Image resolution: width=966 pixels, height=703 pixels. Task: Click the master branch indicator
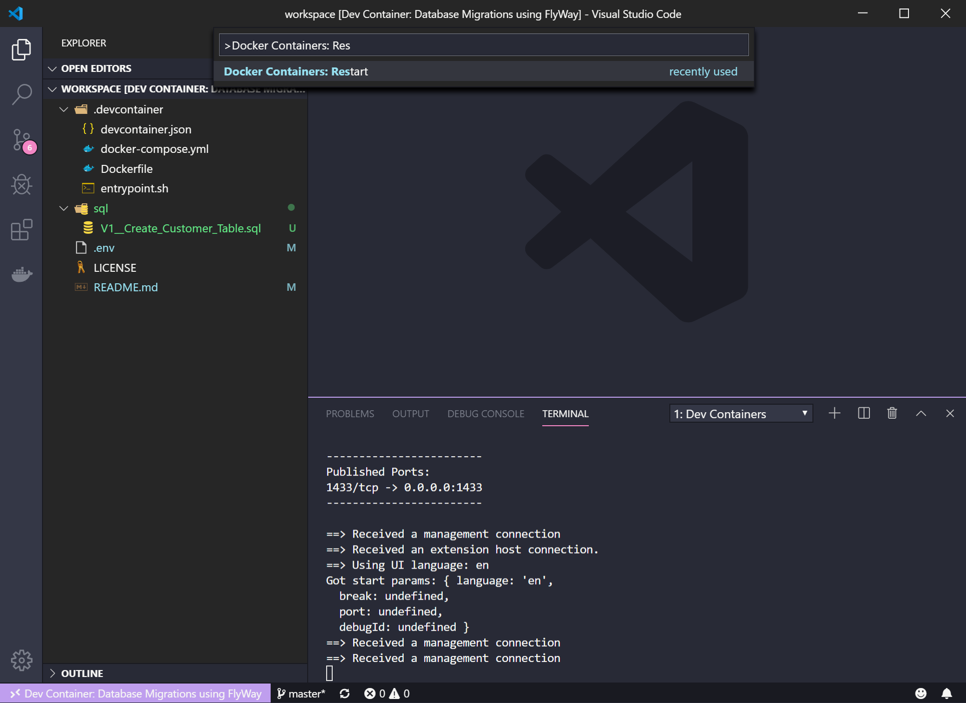click(x=301, y=694)
